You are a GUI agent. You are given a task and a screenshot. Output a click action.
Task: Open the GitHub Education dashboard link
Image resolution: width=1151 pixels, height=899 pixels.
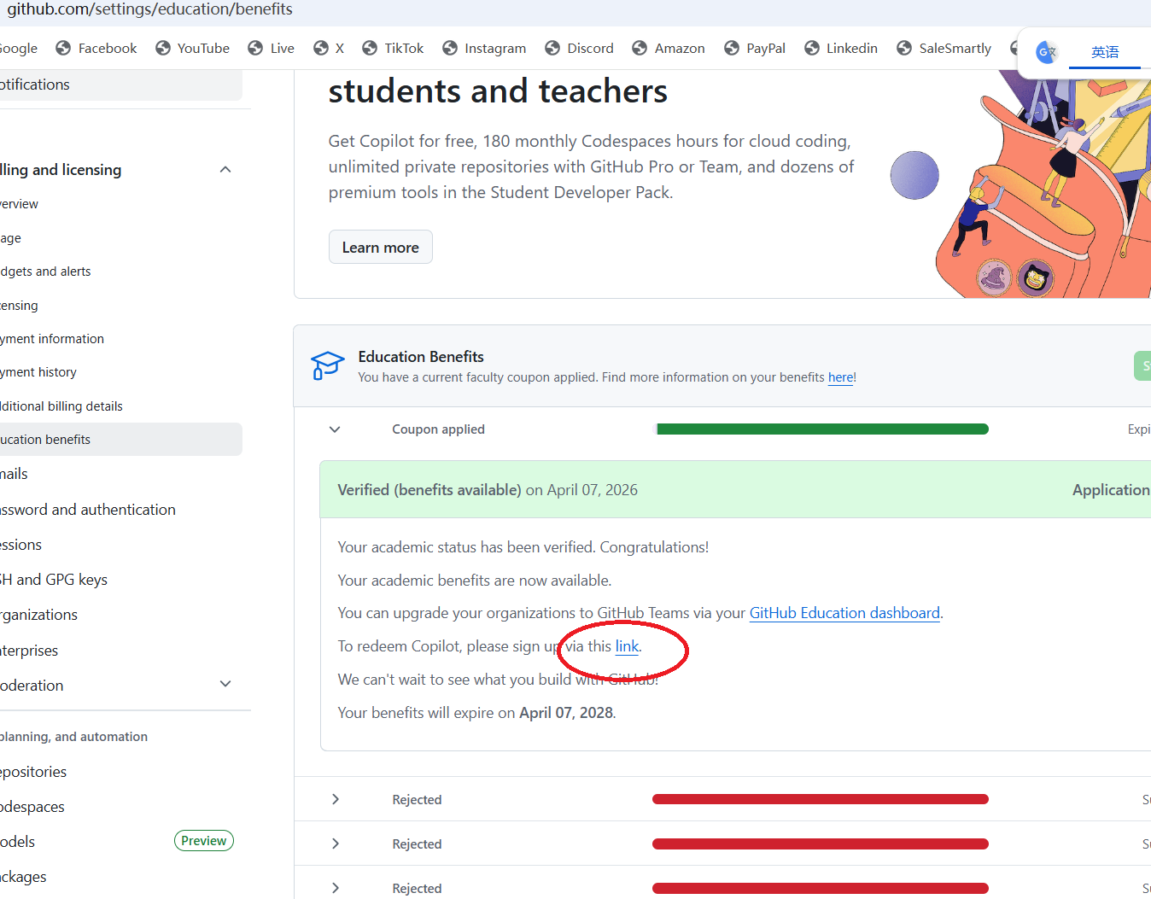coord(844,613)
